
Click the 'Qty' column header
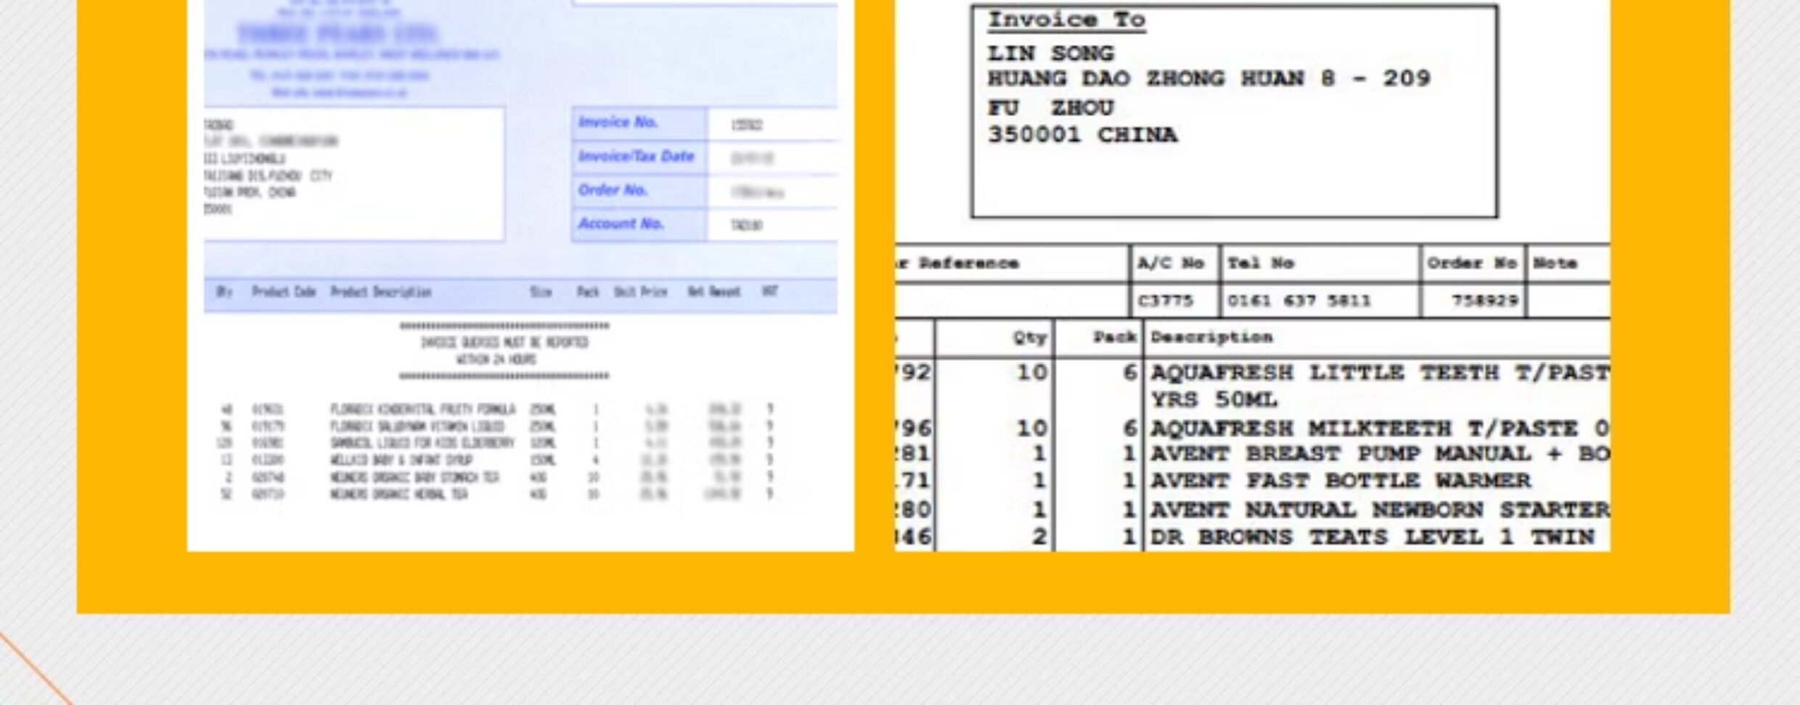[1029, 338]
